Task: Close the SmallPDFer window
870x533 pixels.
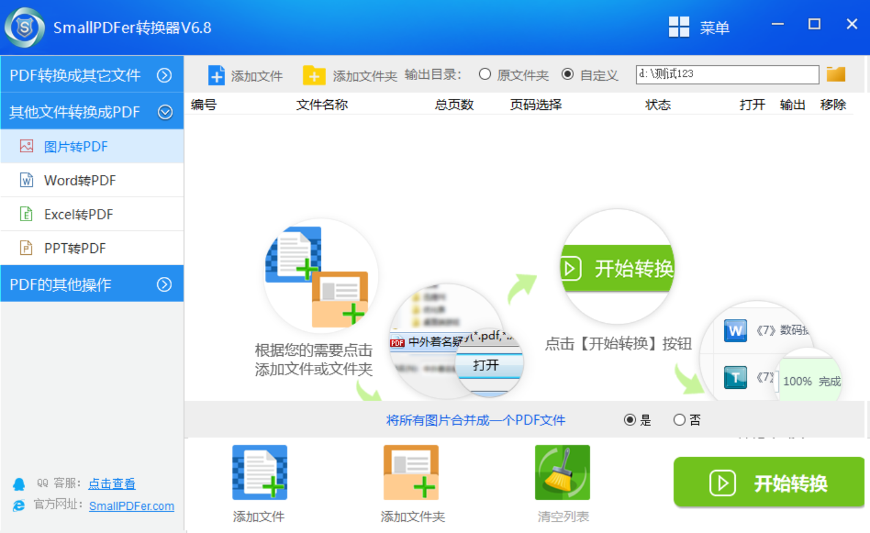Action: point(852,24)
